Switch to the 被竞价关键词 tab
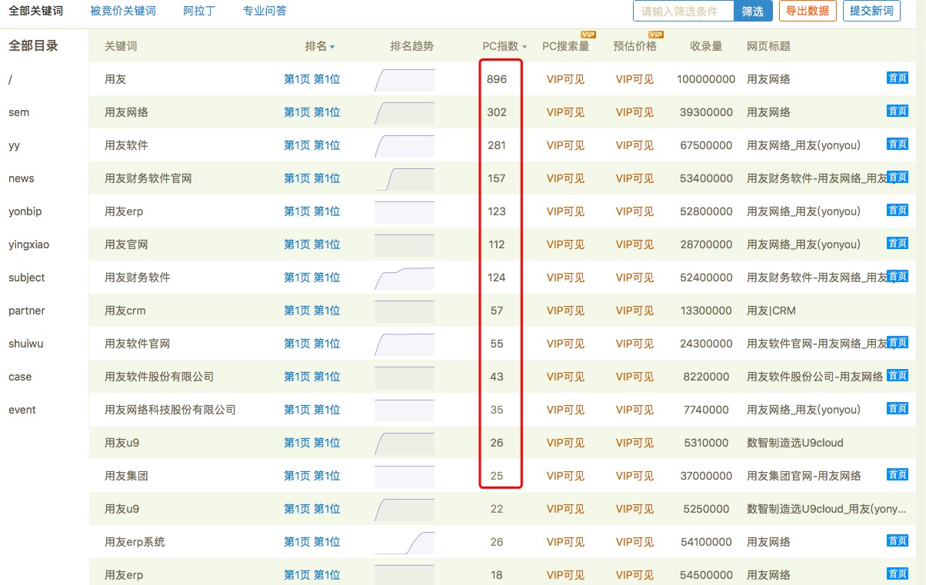The width and height of the screenshot is (926, 585). coord(123,11)
